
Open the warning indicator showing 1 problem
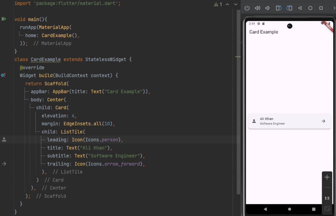click(x=218, y=5)
